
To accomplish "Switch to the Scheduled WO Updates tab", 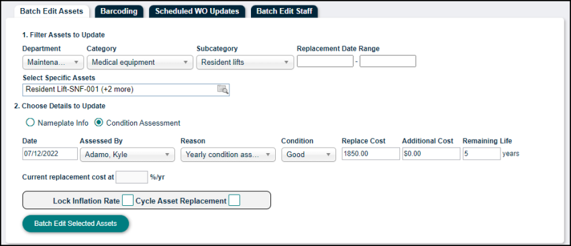I will pos(197,11).
